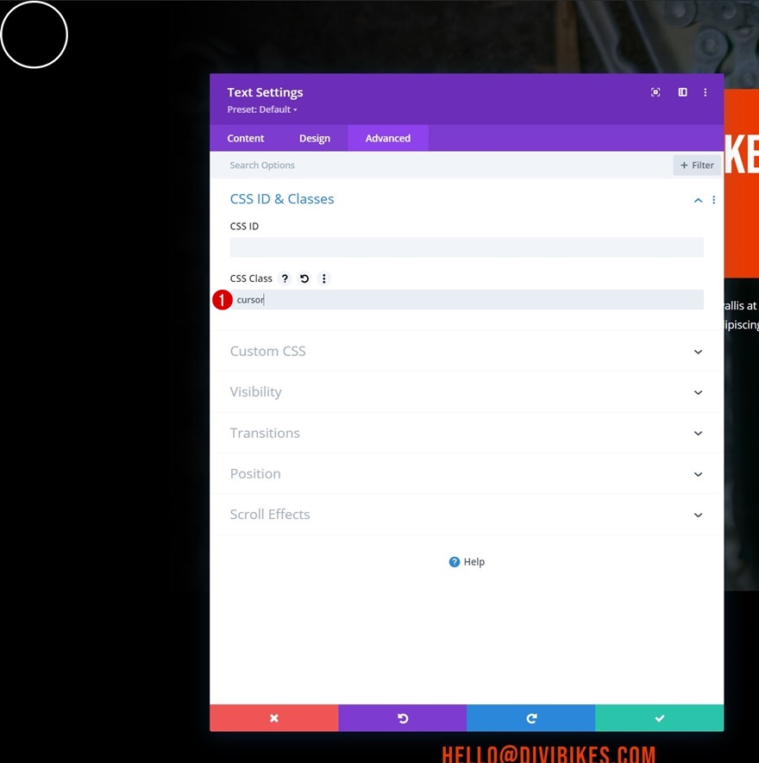
Task: Collapse the CSS ID & Classes section
Action: click(x=698, y=200)
